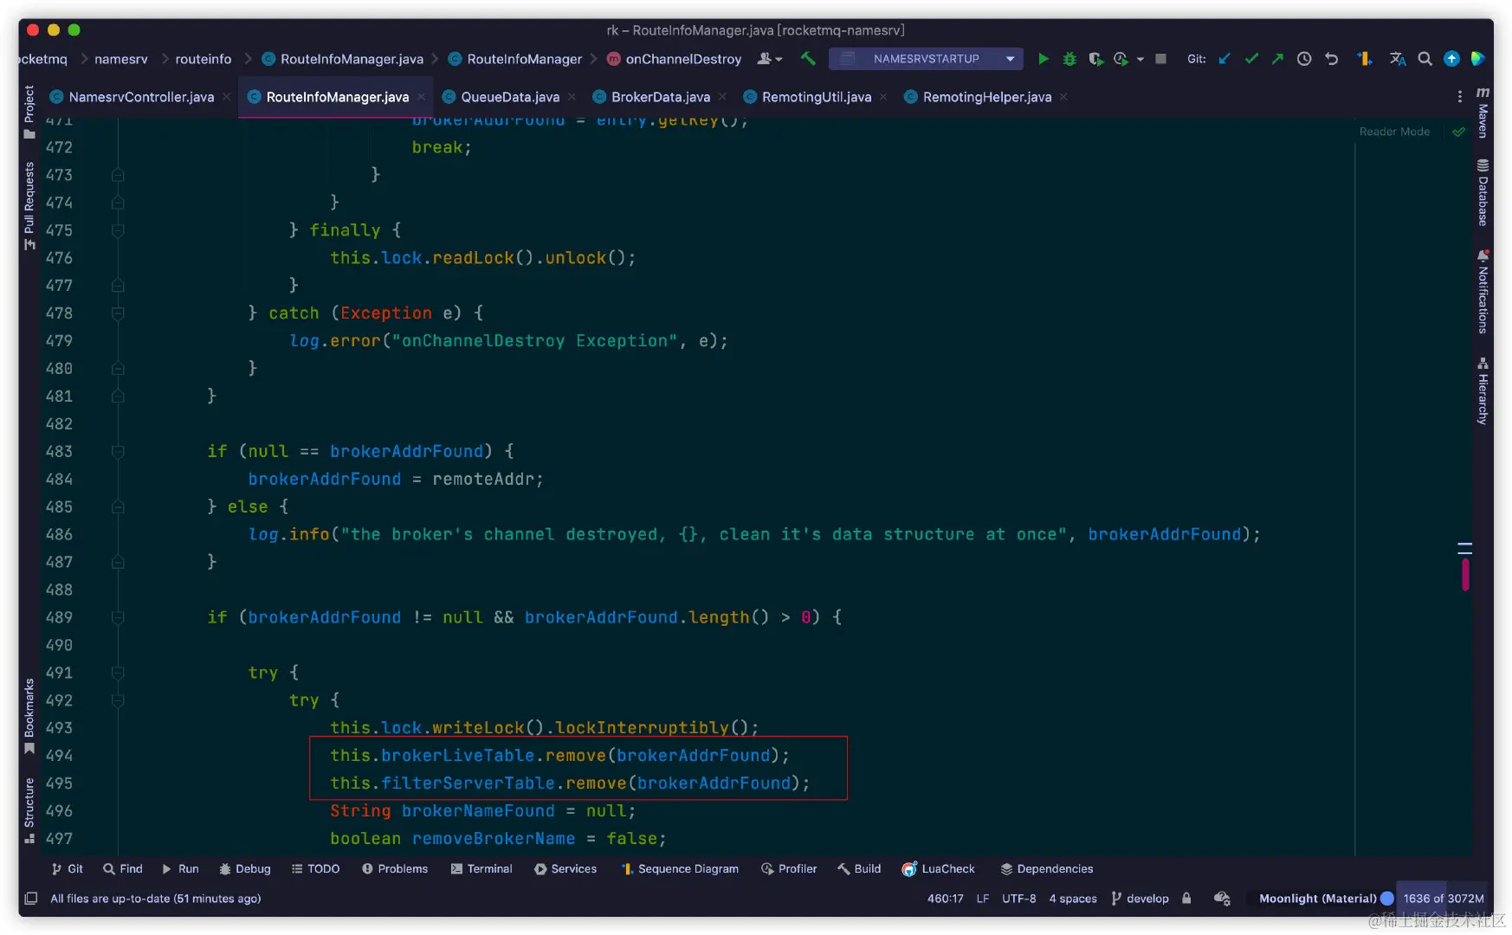Click the read-only lock icon in status bar
The width and height of the screenshot is (1512, 935).
click(x=1186, y=899)
